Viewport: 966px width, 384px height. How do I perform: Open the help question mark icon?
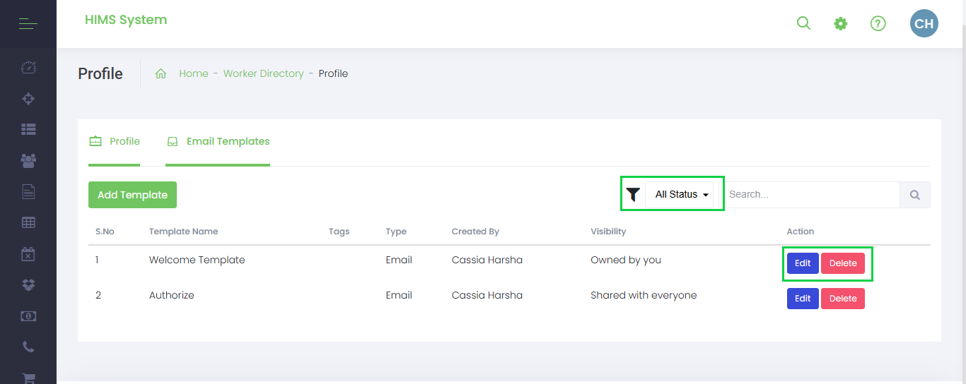[x=878, y=24]
